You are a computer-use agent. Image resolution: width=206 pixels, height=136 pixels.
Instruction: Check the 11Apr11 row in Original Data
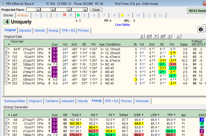[x=6, y=68]
